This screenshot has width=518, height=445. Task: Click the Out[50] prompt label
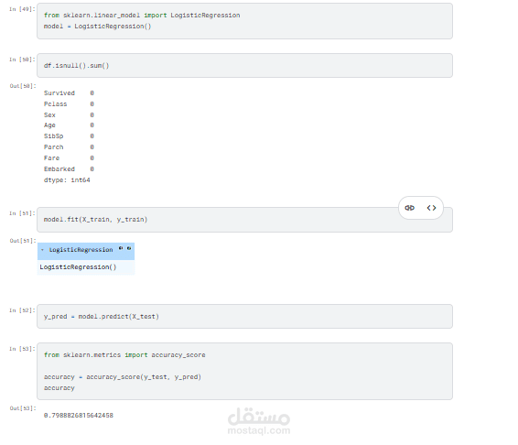pos(23,86)
